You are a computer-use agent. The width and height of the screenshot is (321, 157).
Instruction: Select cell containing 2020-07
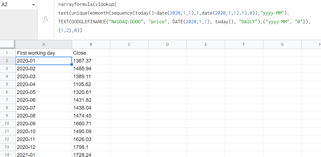(44, 108)
